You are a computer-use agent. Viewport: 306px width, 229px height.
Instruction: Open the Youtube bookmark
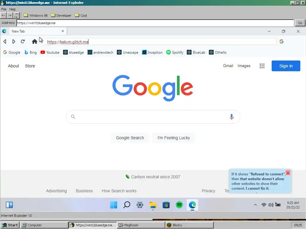(x=50, y=52)
